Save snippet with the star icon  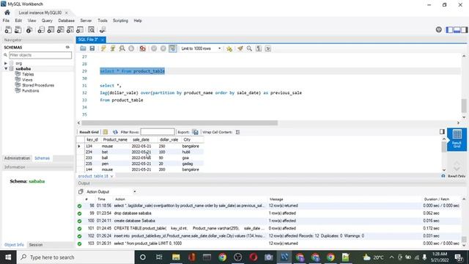point(229,48)
